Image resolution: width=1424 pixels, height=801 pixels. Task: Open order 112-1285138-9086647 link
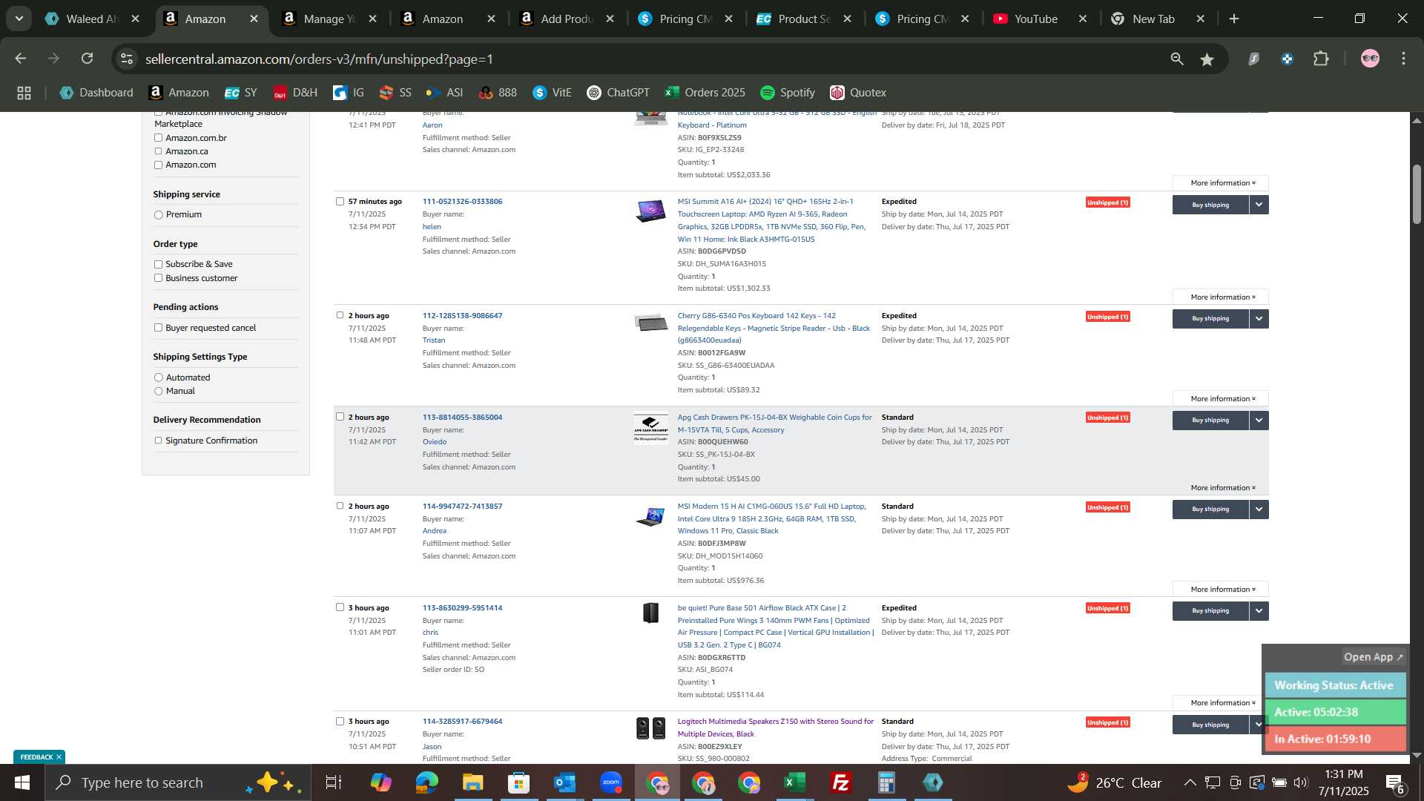coord(462,315)
